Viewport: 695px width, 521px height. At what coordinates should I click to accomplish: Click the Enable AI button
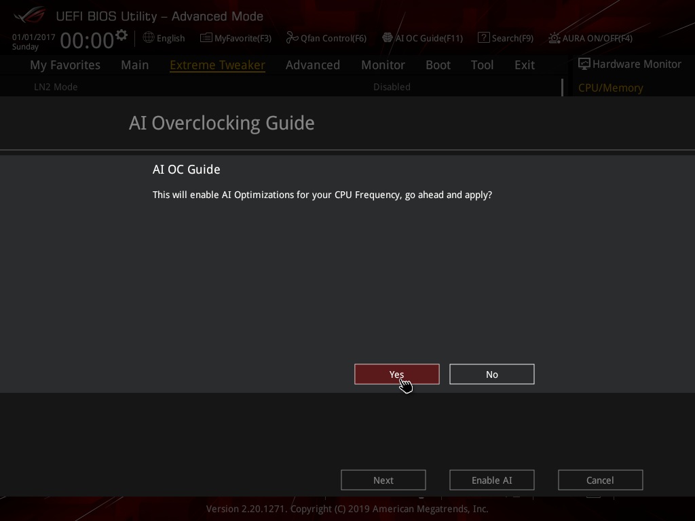coord(491,480)
